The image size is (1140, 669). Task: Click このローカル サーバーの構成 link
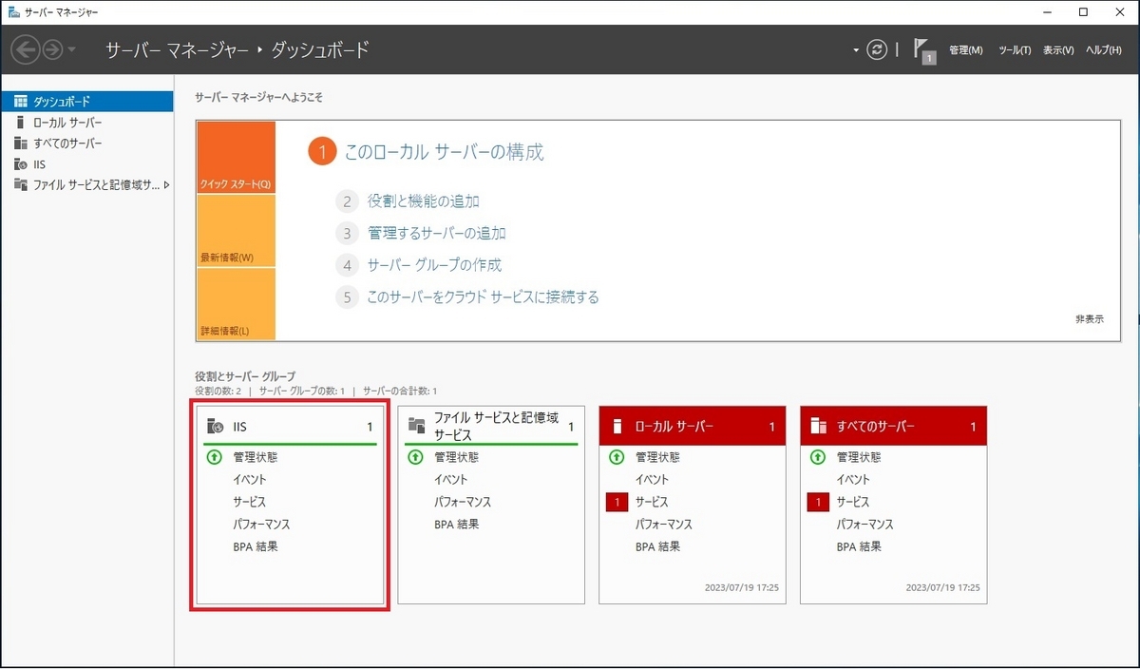coord(445,152)
